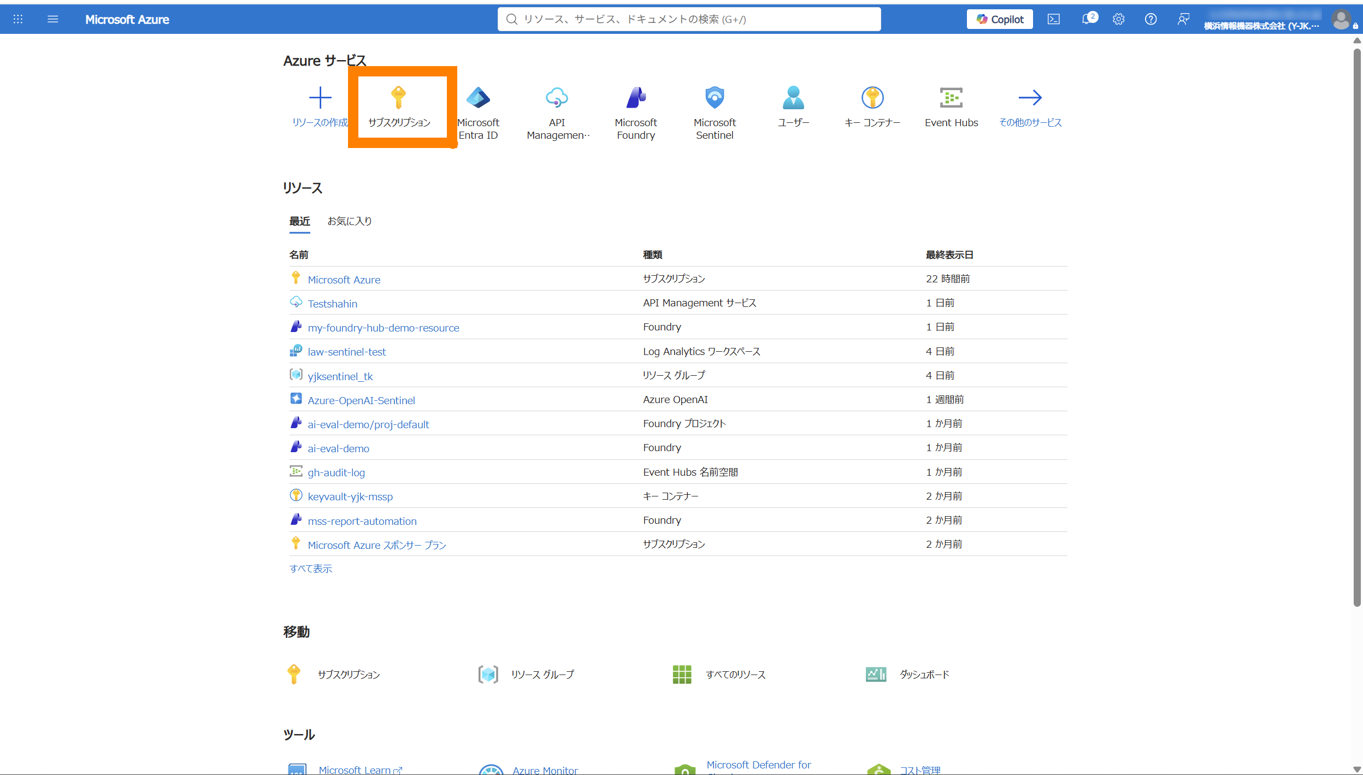Click the scrollbar down arrow
This screenshot has width=1363, height=775.
pos(1357,769)
